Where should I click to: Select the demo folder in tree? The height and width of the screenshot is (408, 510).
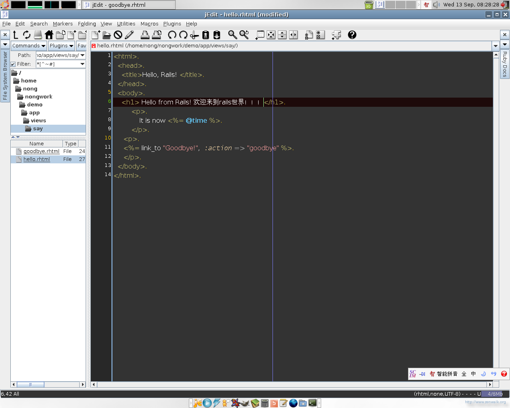[x=35, y=105]
